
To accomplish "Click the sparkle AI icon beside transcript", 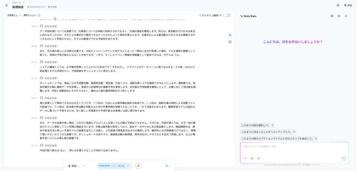I will (230, 35).
